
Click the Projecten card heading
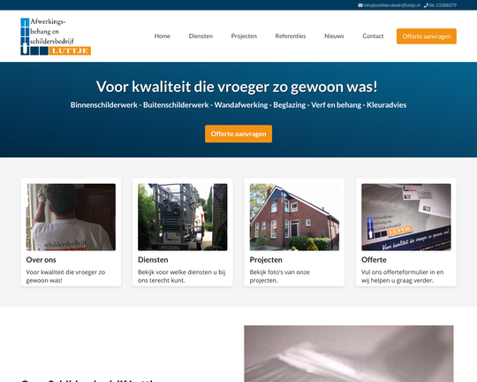tap(266, 260)
